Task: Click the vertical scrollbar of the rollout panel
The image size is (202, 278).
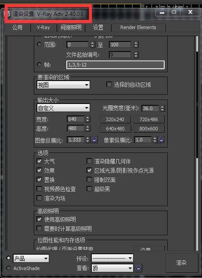Action: click(x=197, y=143)
